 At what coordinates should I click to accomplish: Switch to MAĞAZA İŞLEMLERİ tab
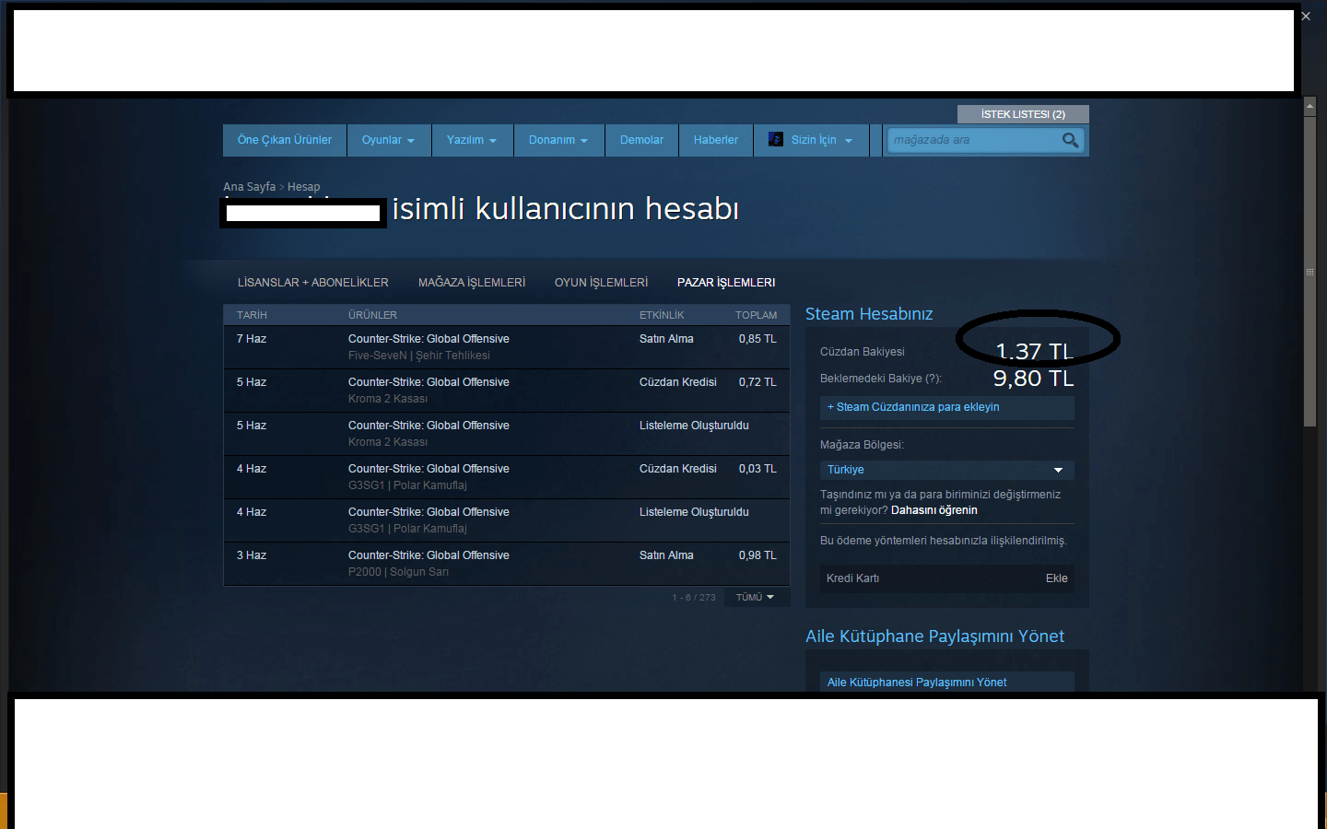pyautogui.click(x=472, y=283)
